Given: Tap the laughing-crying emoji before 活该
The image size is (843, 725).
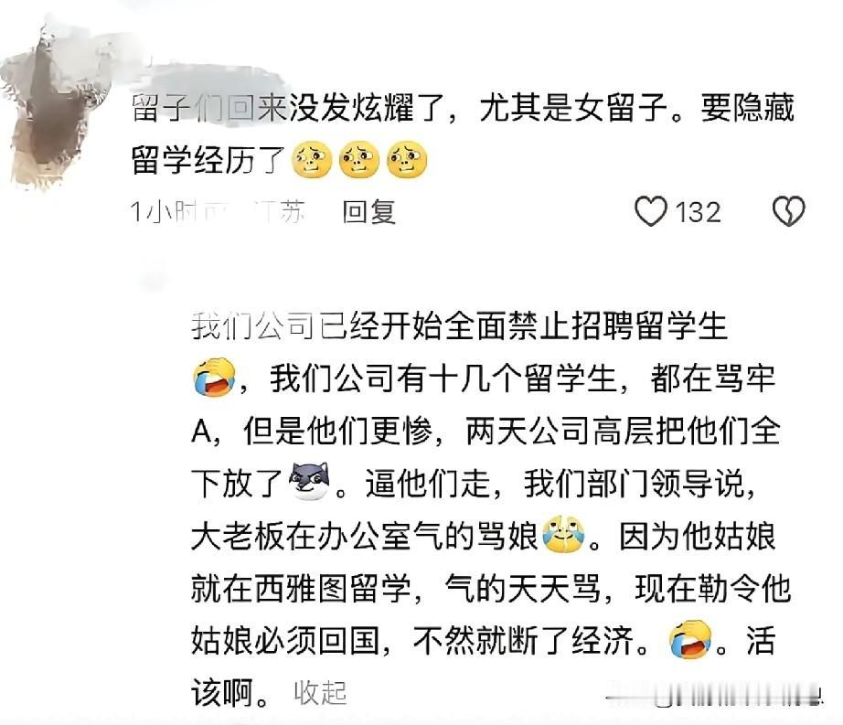Looking at the screenshot, I should click(690, 640).
